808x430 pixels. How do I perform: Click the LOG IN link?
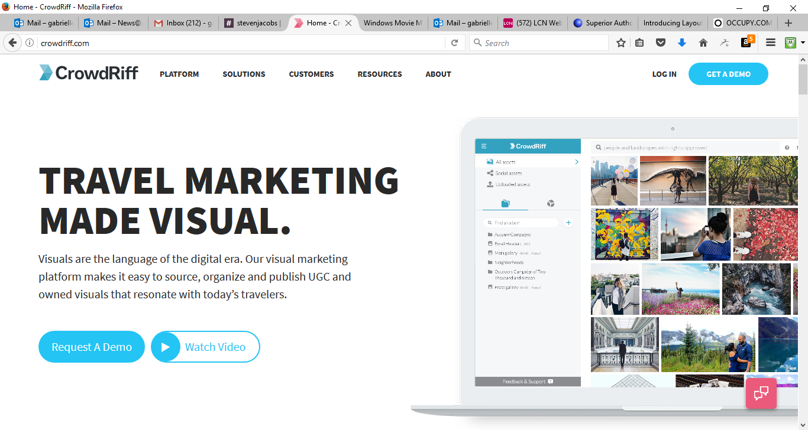[x=664, y=74]
